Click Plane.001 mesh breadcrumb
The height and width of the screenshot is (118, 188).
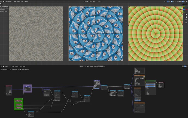click(x=14, y=69)
